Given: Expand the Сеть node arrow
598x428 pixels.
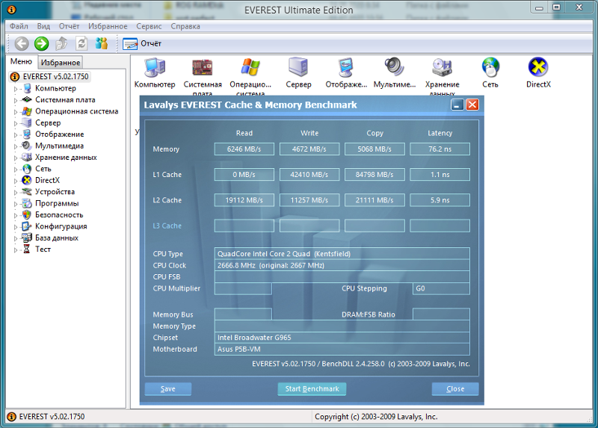Looking at the screenshot, I should 16,169.
